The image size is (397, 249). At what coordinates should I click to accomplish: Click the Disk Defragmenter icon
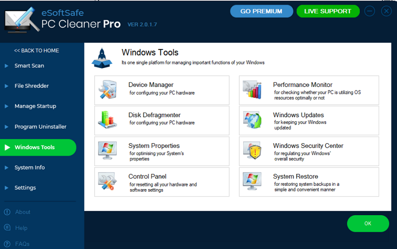(x=108, y=120)
